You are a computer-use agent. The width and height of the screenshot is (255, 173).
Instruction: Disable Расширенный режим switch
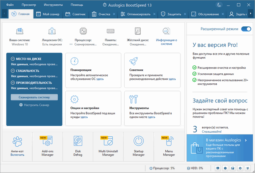coord(246,29)
